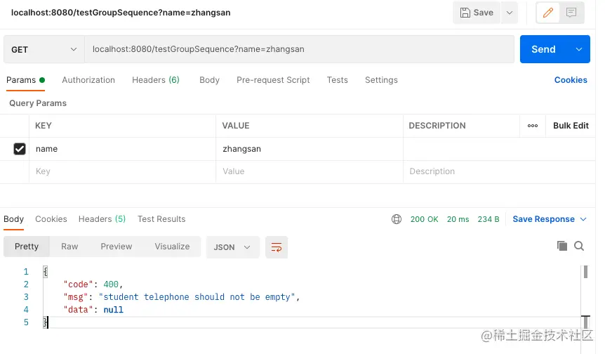Toggle the line wrap icon
The image size is (605, 354).
[277, 247]
